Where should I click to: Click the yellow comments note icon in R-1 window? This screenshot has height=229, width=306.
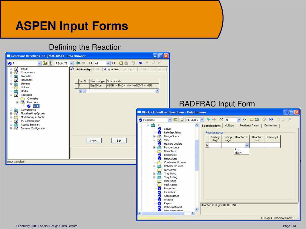(x=121, y=63)
